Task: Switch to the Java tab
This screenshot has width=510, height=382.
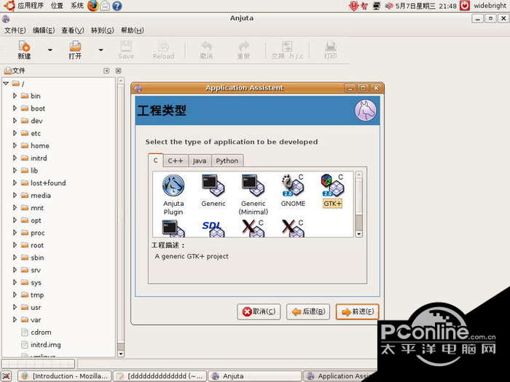Action: (200, 161)
